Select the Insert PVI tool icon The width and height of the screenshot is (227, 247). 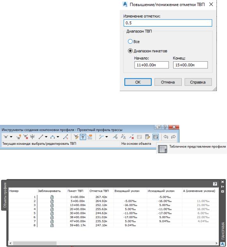19,137
